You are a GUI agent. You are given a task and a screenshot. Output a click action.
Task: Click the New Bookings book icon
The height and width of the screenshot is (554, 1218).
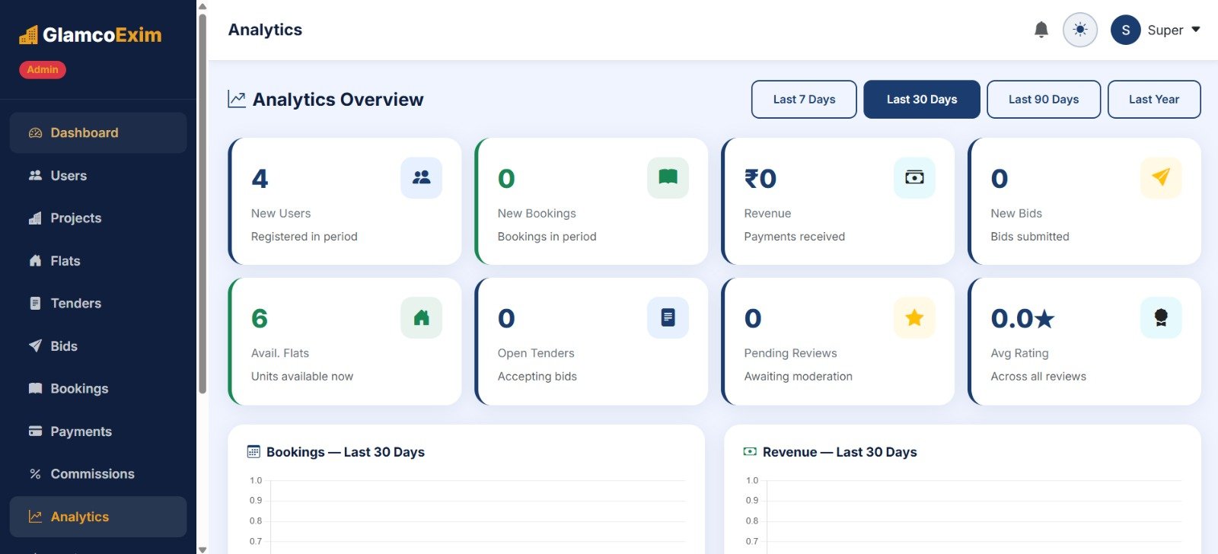(x=668, y=177)
